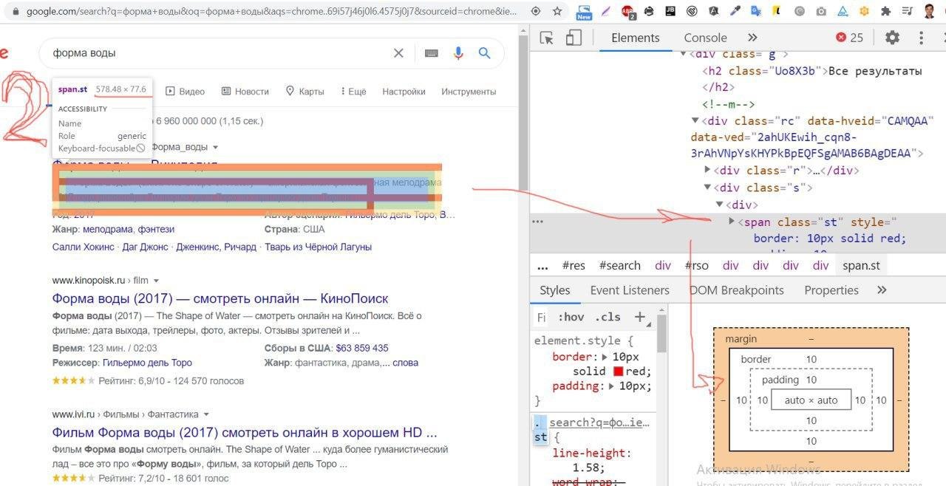
Task: Open the search?q= stylesheet source link
Action: [x=599, y=422]
